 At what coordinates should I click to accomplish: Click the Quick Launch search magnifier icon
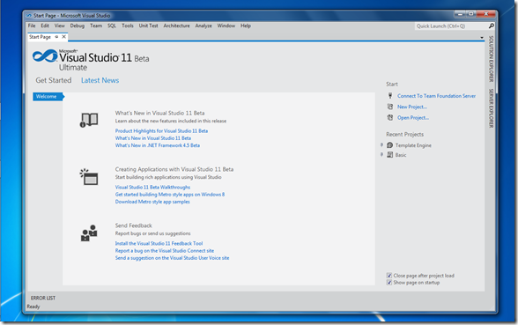[492, 26]
